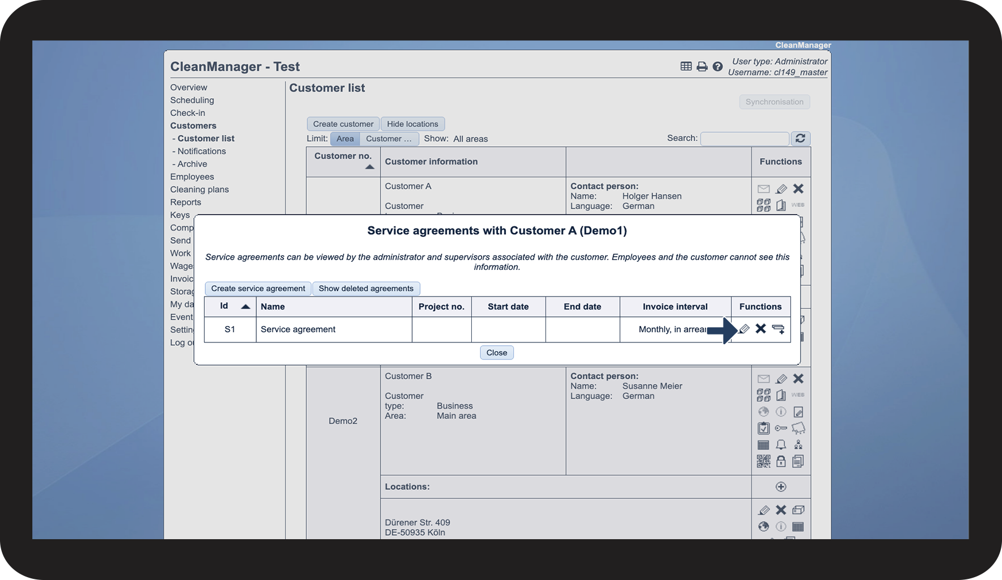Close the service agreements dialog
Viewport: 1002px width, 580px height.
click(497, 353)
